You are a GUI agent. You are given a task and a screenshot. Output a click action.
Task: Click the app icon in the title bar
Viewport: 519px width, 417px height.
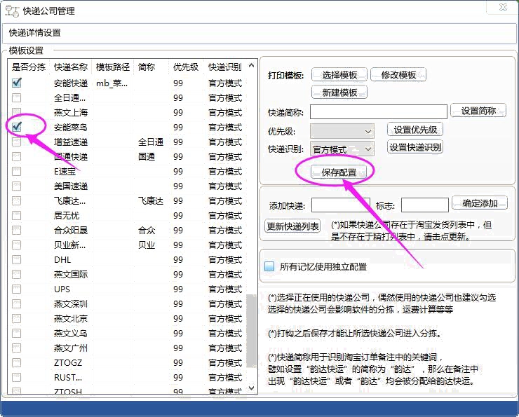[12, 11]
